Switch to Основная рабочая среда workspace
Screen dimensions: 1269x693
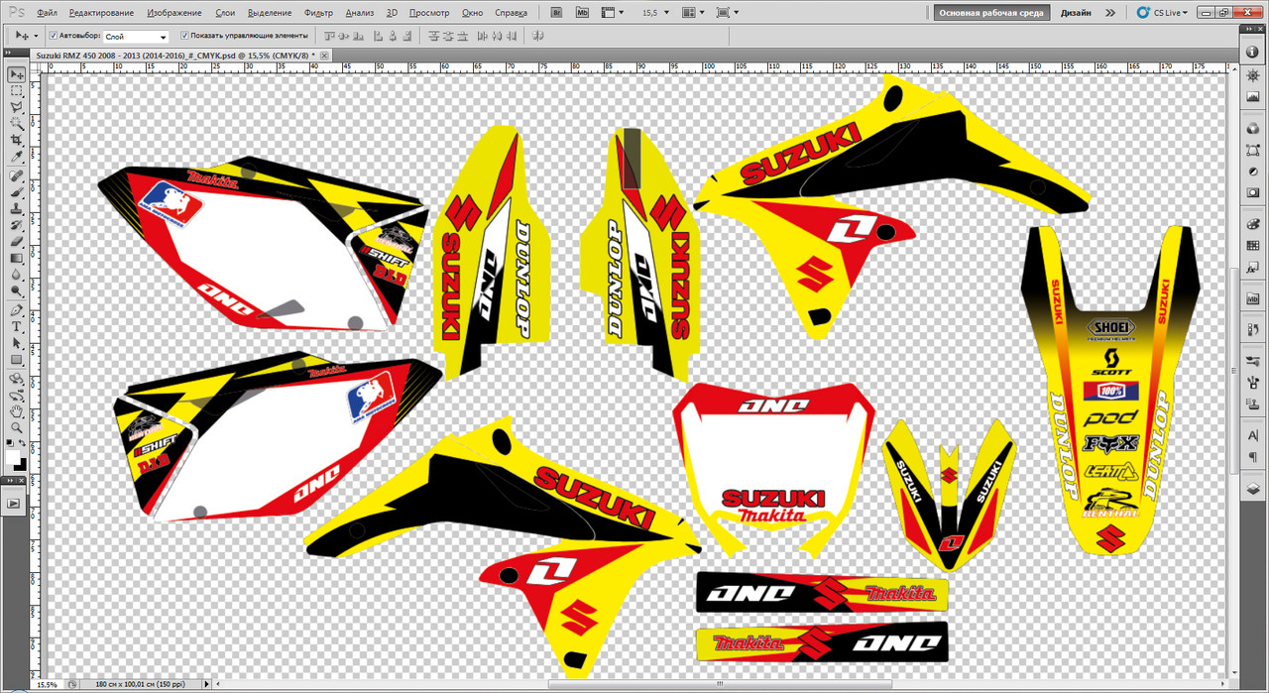[990, 13]
